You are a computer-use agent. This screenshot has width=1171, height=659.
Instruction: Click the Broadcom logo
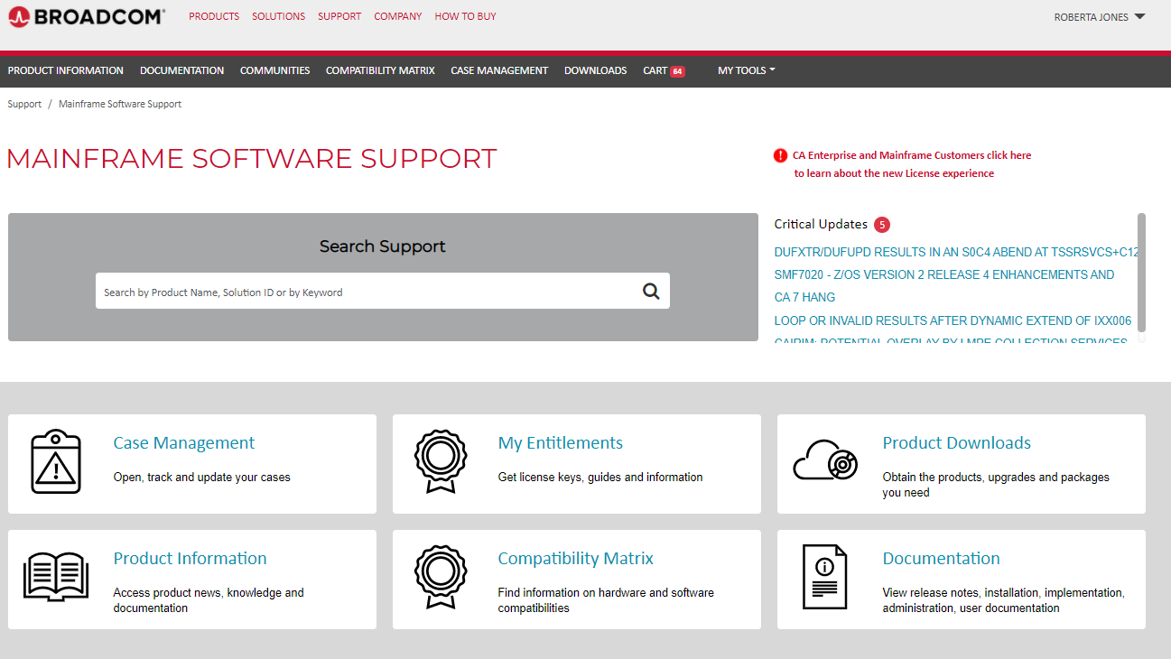click(x=87, y=16)
